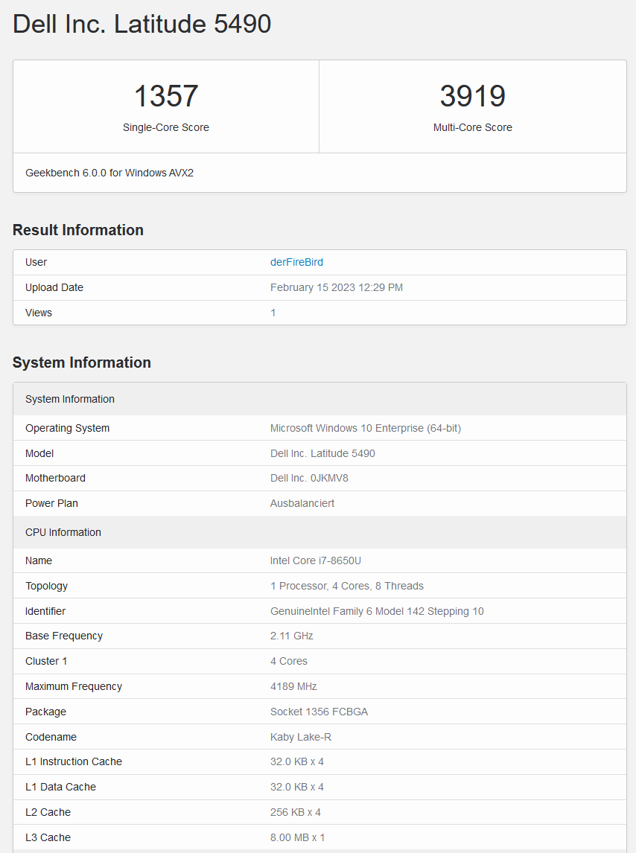Click the Dell Inc. Latitude 5490 page title
The height and width of the screenshot is (853, 636).
142,25
